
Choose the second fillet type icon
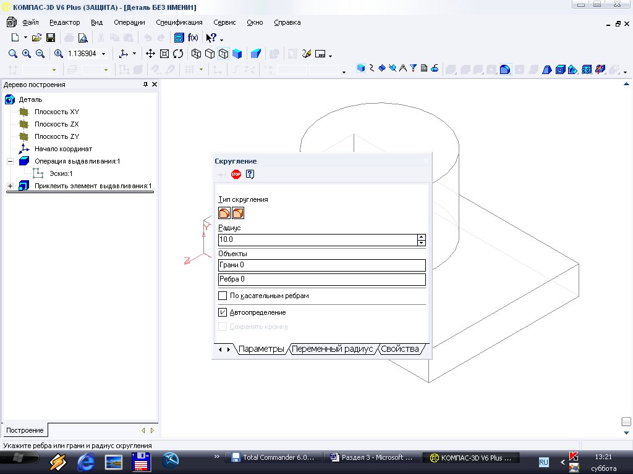click(x=238, y=213)
